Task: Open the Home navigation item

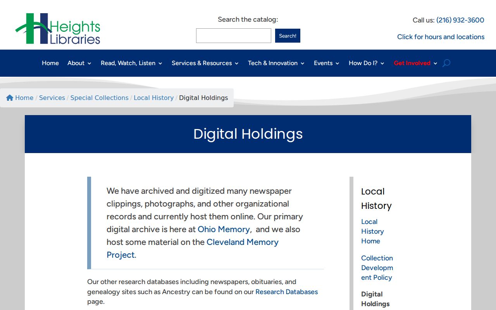Action: click(x=50, y=63)
